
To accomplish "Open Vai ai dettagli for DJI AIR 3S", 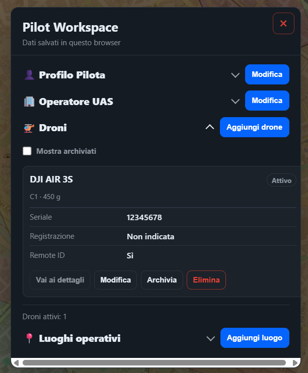I will pos(60,279).
